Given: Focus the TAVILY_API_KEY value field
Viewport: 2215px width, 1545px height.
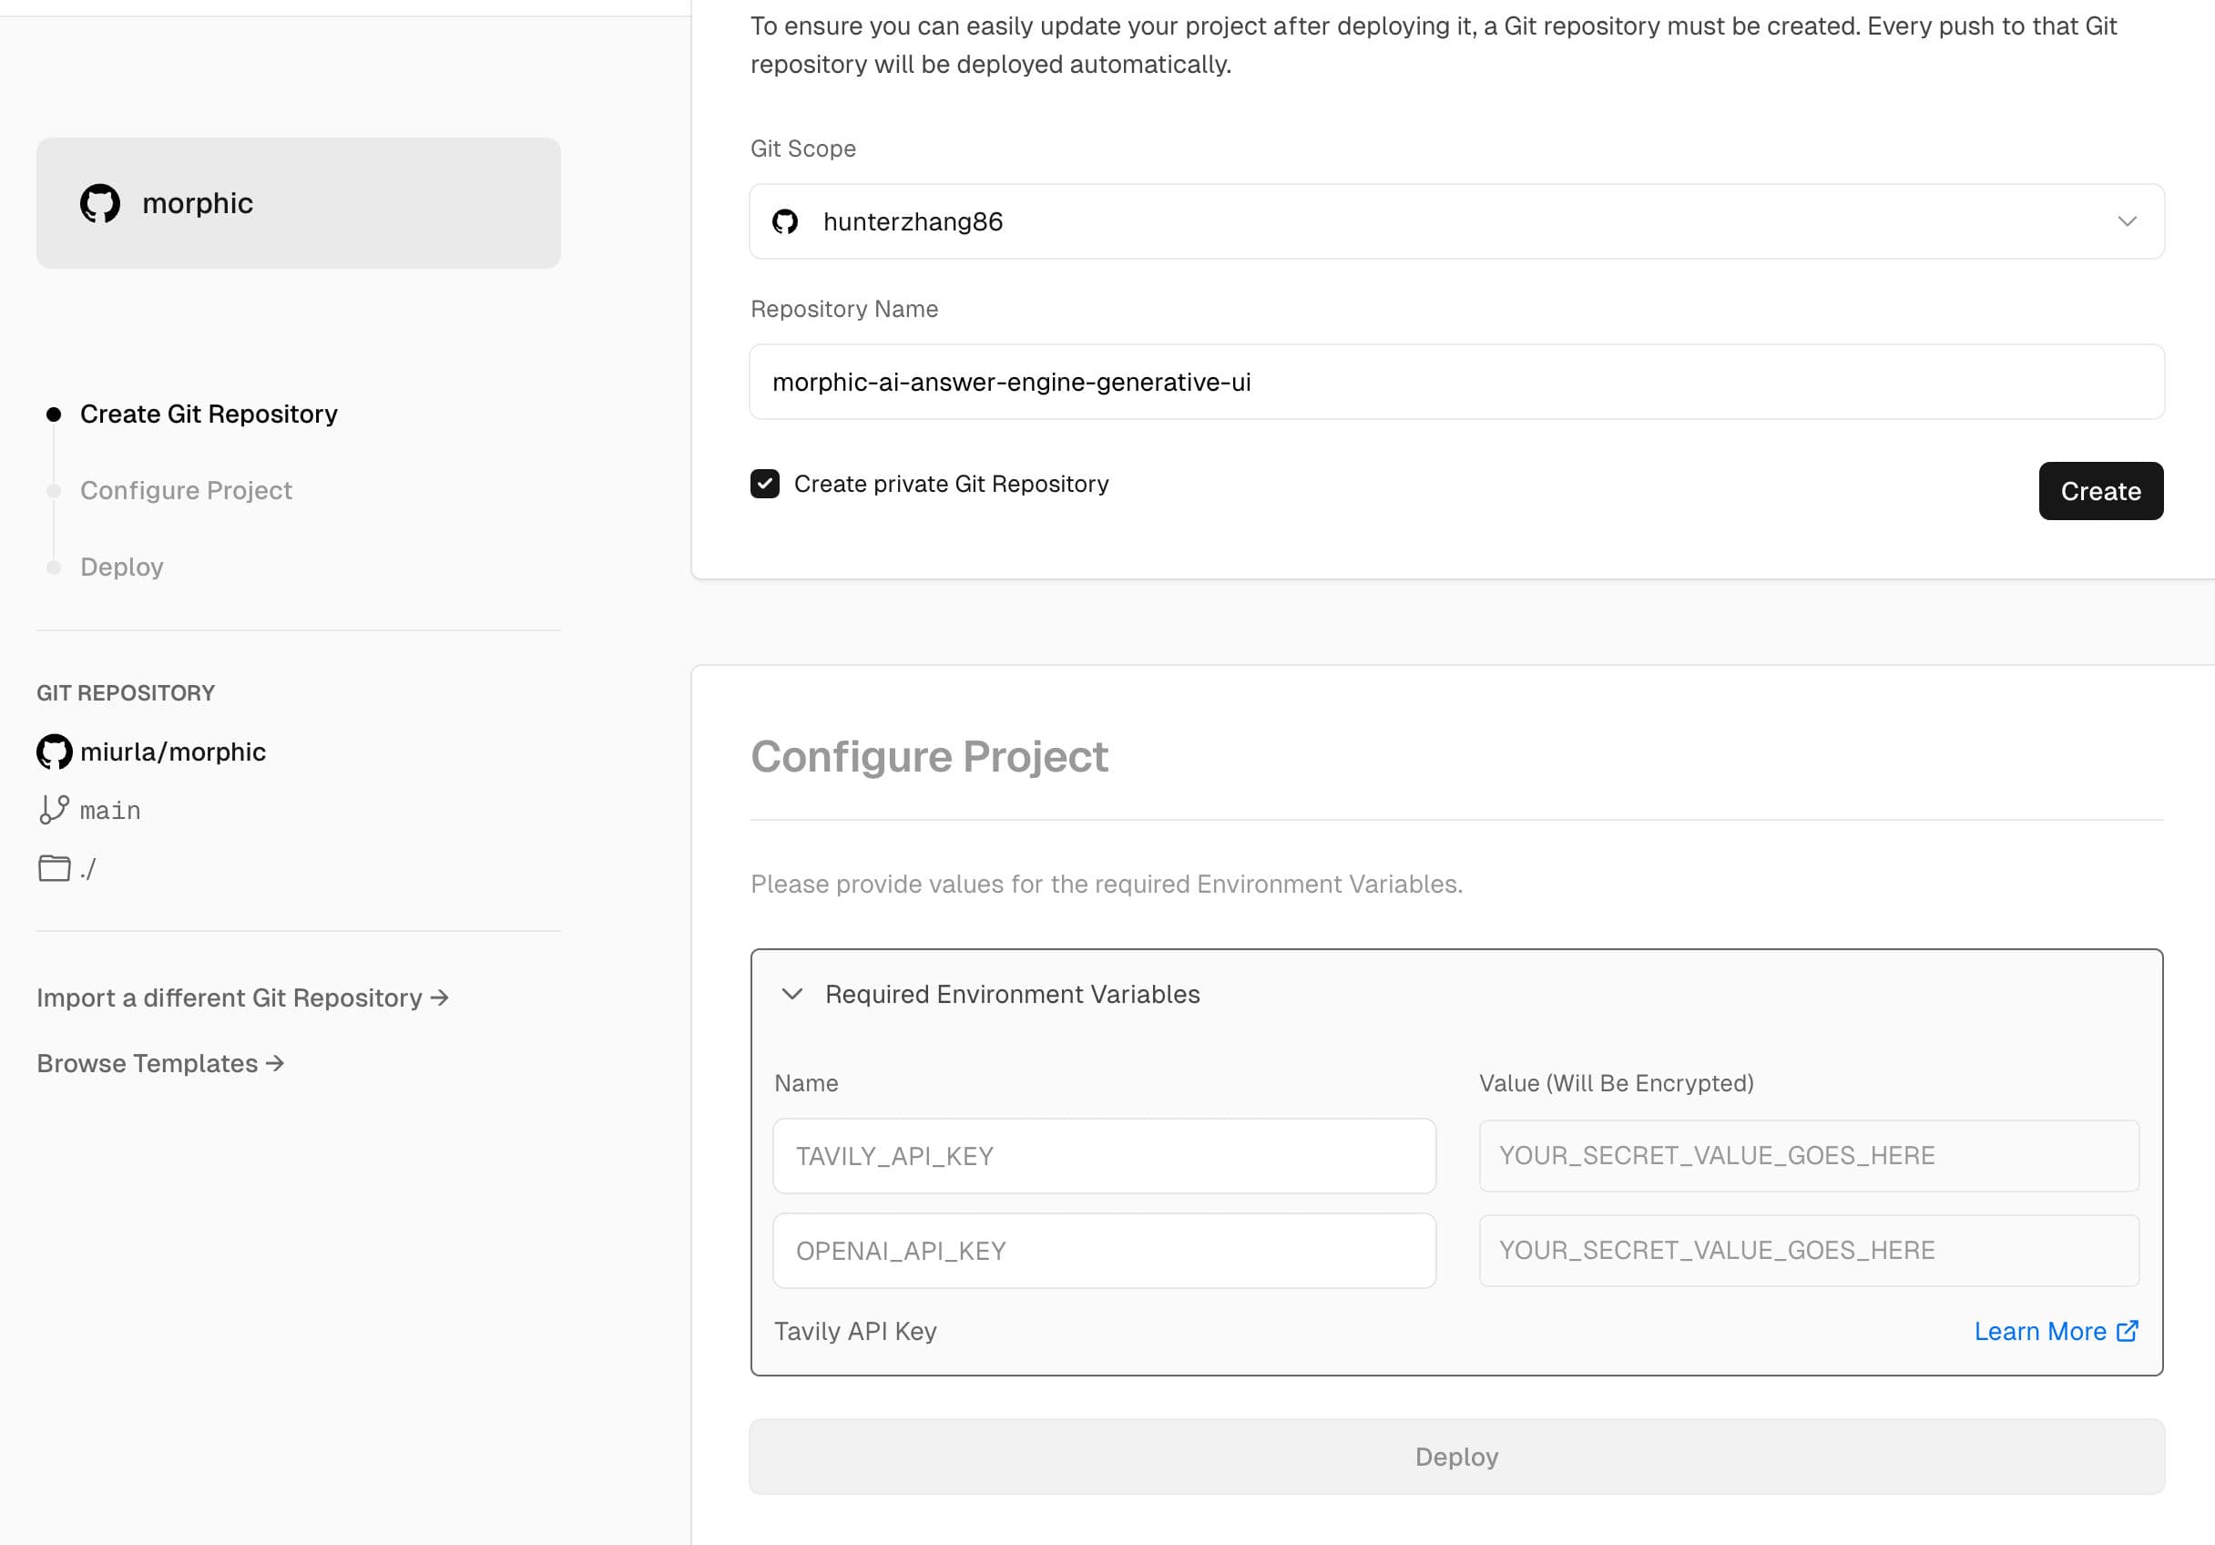Looking at the screenshot, I should pos(1809,1155).
